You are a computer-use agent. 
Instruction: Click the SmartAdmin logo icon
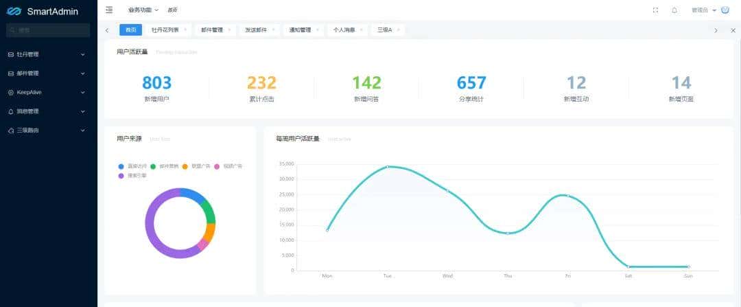pos(14,12)
